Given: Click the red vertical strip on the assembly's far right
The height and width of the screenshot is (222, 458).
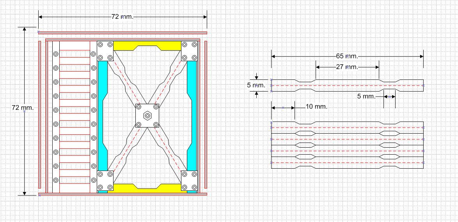Looking at the screenshot, I should click(x=206, y=115).
